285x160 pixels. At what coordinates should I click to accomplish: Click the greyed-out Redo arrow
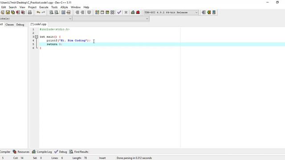[x=43, y=12]
